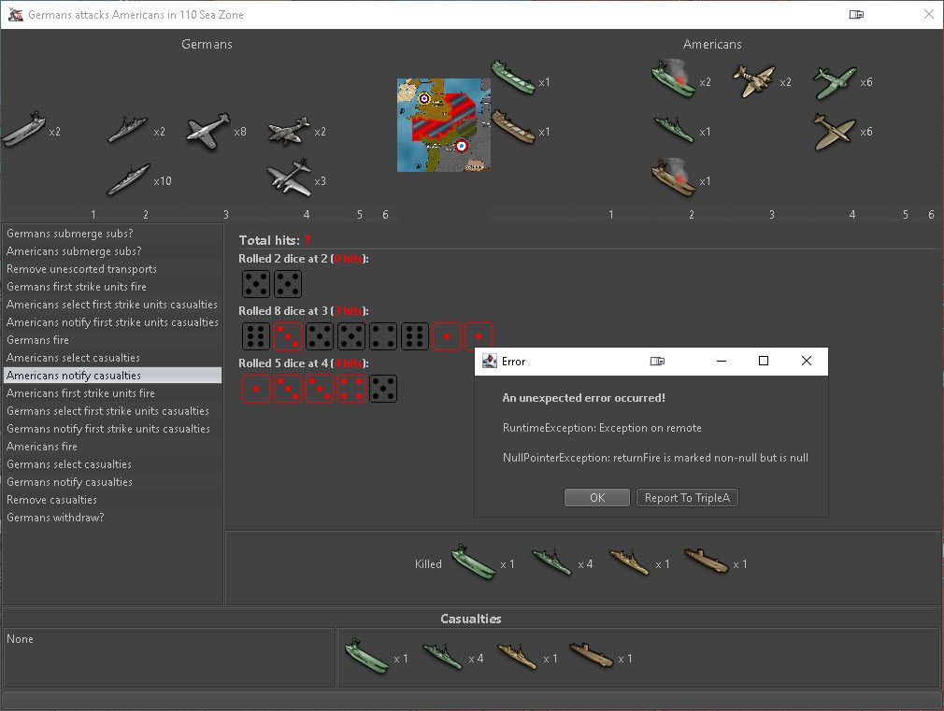Click OK in the Error dialog
Image resolution: width=944 pixels, height=711 pixels.
pyautogui.click(x=597, y=498)
